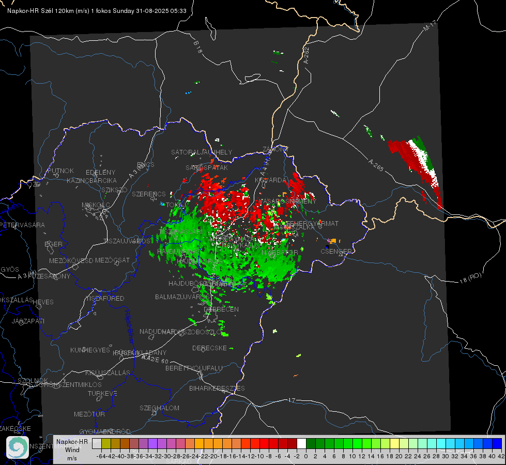Select the TISZAFÜRED label
The width and height of the screenshot is (506, 465).
pyautogui.click(x=105, y=298)
